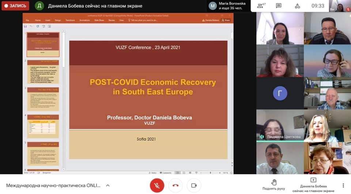Click the woman with headphones video tile

(x=328, y=61)
